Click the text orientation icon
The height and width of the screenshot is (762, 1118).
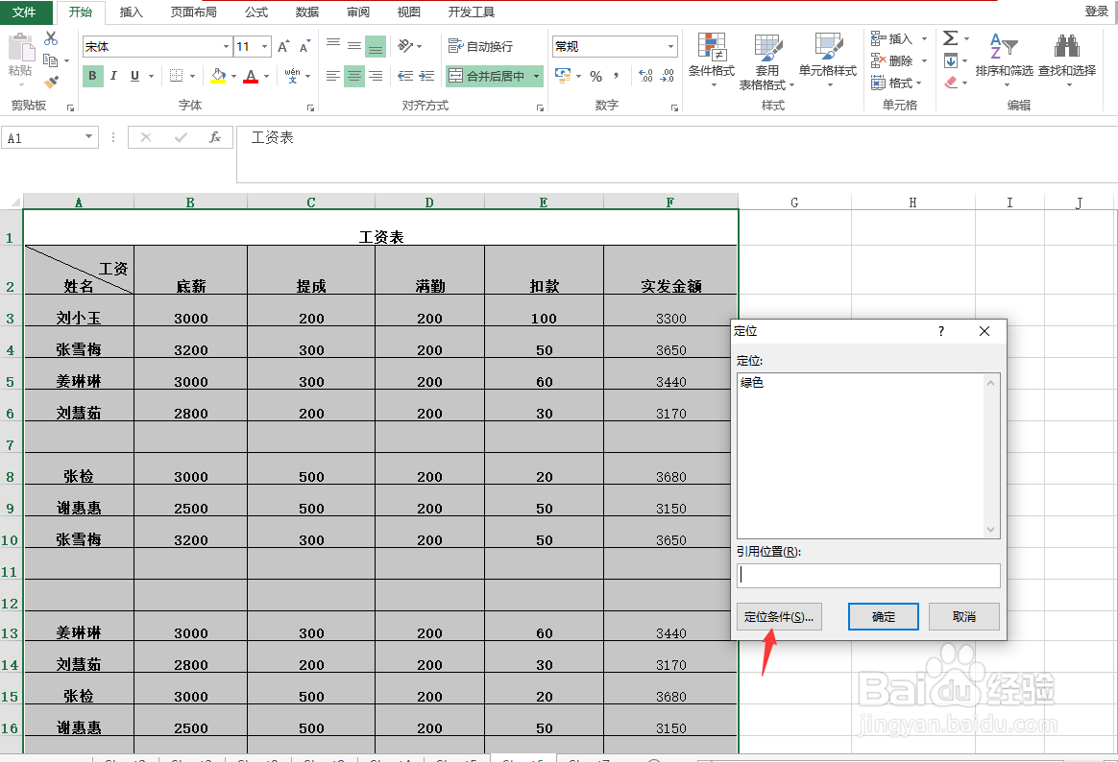pyautogui.click(x=405, y=45)
